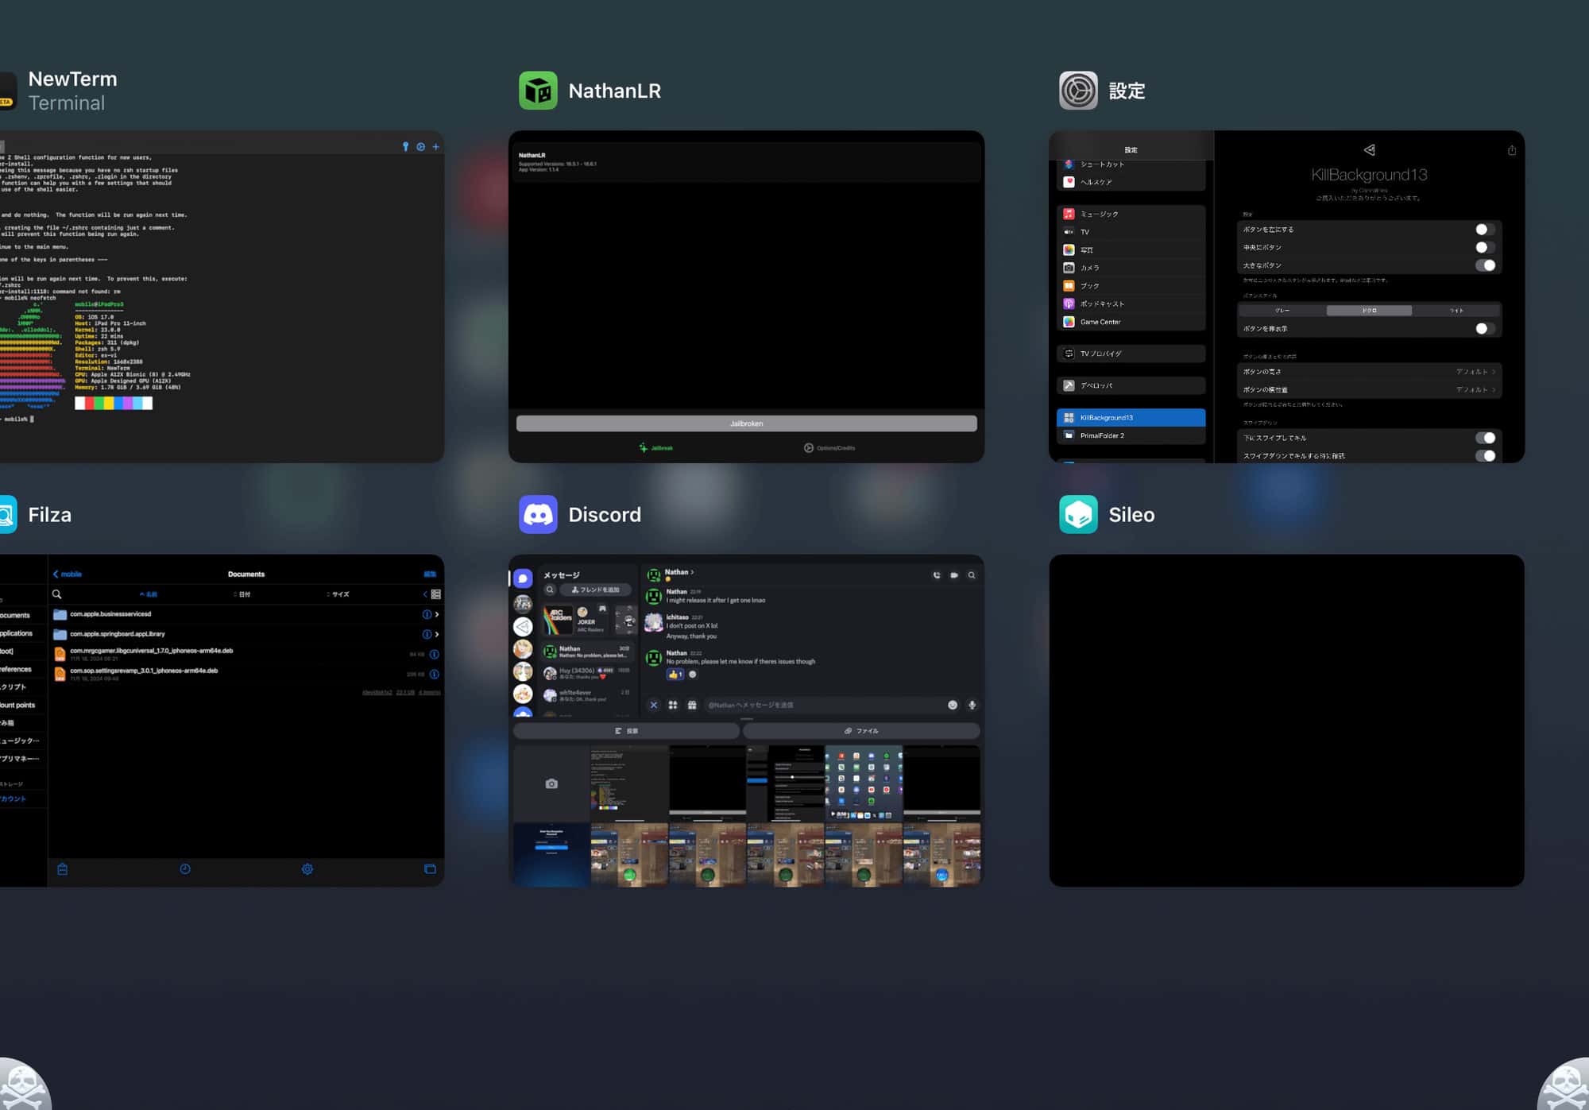
Task: Expand the com.apple.springboard.appLibrary folder chevron
Action: pyautogui.click(x=437, y=634)
